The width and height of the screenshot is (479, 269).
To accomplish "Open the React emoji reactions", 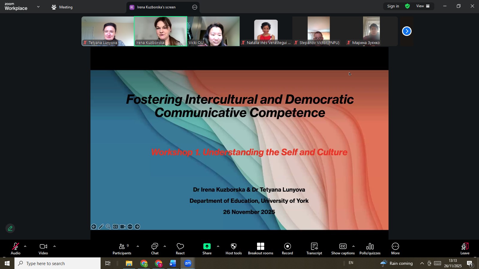I will point(180,249).
